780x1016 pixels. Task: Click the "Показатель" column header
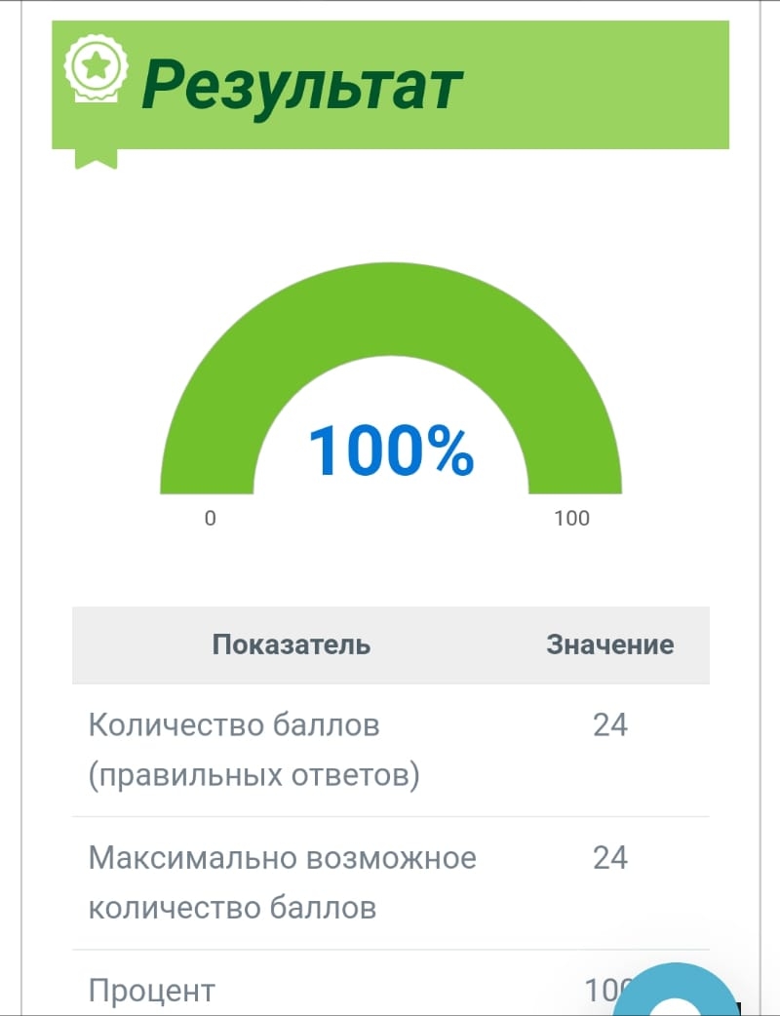coord(292,645)
